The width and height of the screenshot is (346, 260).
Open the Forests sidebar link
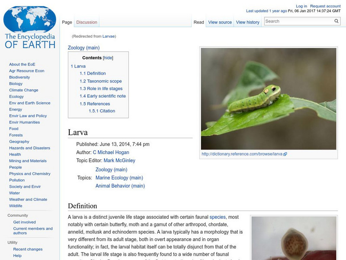coord(16,135)
